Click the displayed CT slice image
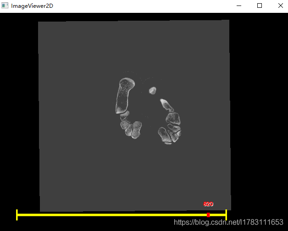 (135, 116)
